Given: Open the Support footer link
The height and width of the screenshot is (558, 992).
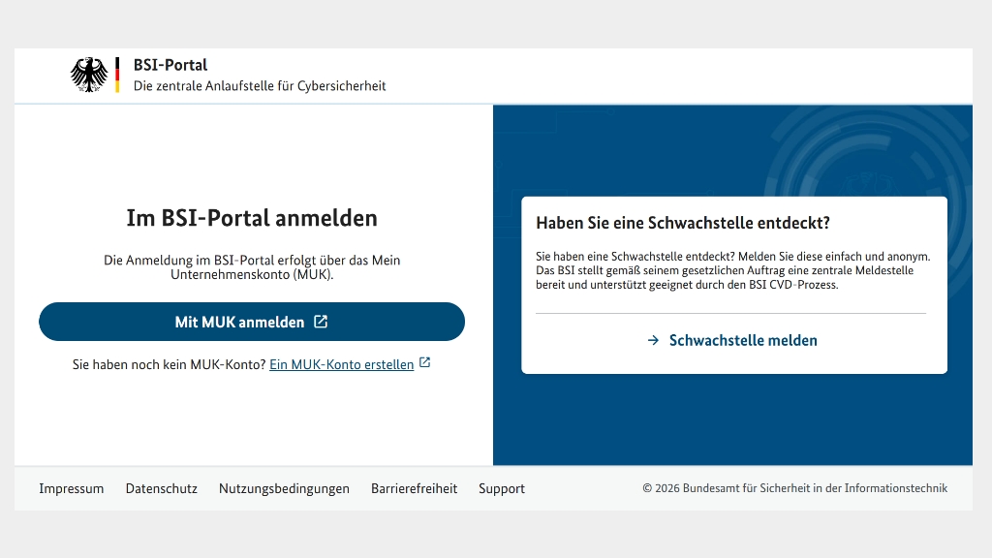Looking at the screenshot, I should coord(501,488).
